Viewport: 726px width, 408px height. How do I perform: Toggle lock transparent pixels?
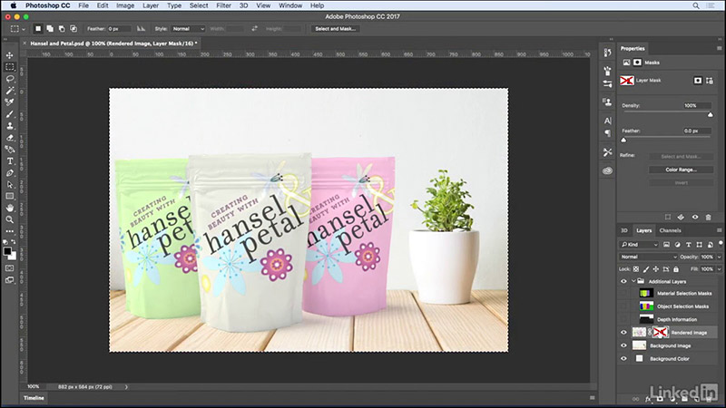click(x=636, y=269)
